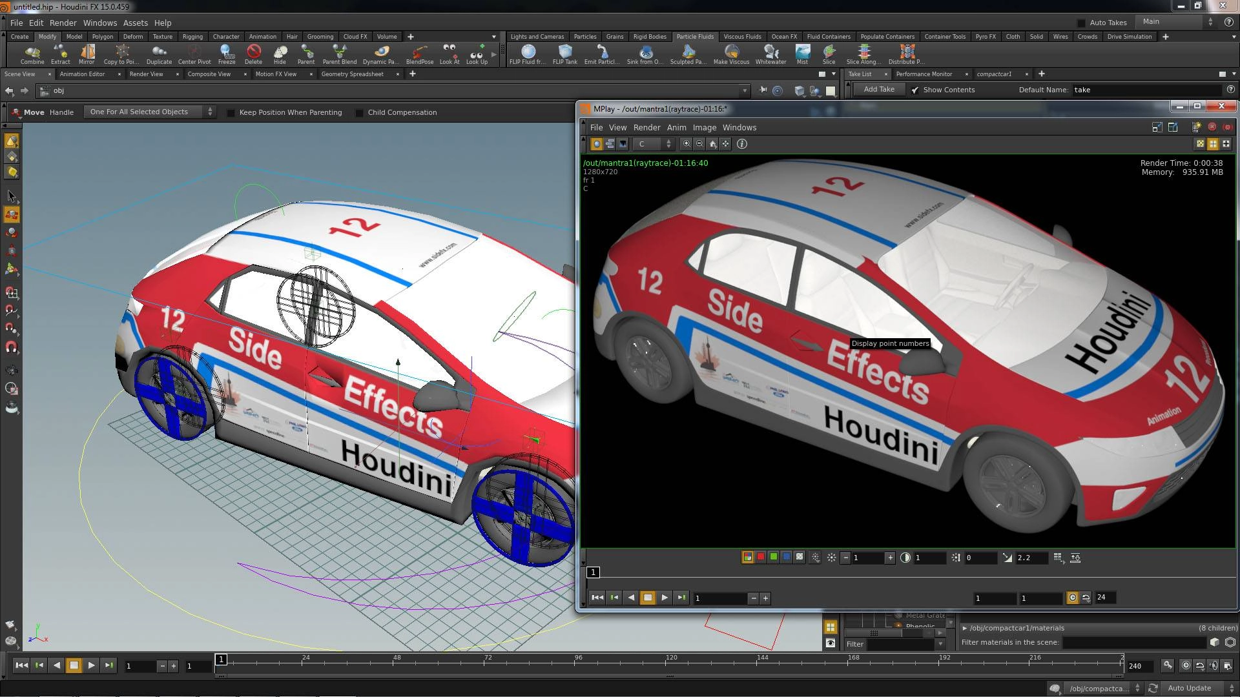Open MPlay image info icon
The height and width of the screenshot is (697, 1240).
click(x=742, y=144)
